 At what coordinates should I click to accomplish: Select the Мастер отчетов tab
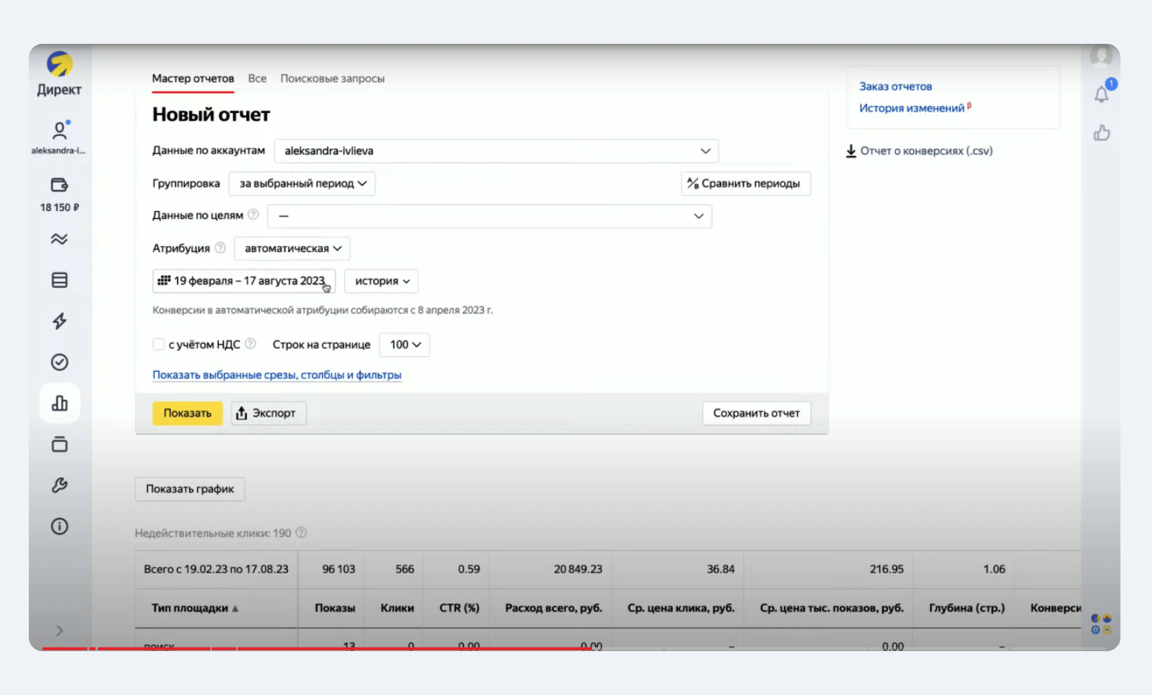coord(193,79)
